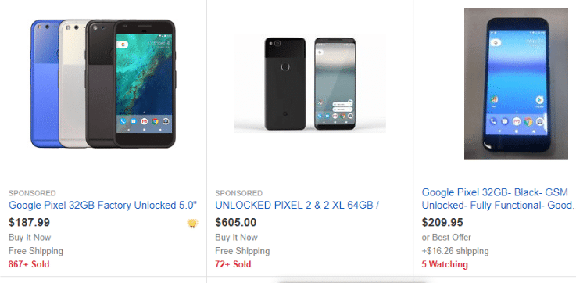Open Google Pixel 32GB Factory Unlocked 5.0" listing
Screen dimensions: 576x283
click(x=103, y=205)
